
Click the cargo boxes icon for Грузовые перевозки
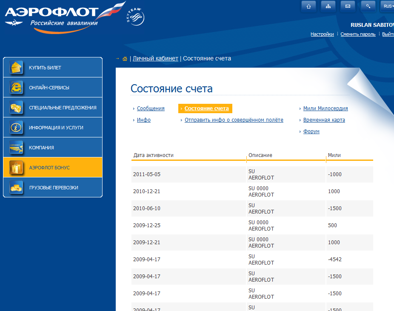click(x=16, y=187)
